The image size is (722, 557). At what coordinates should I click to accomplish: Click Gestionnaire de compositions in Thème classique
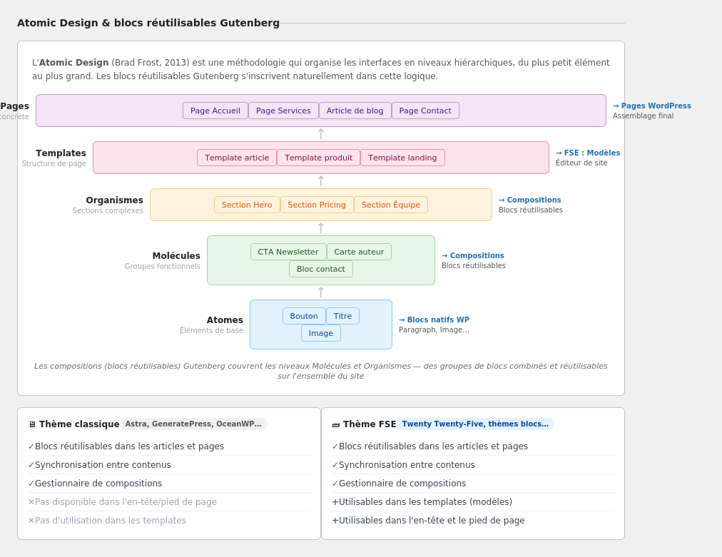[x=98, y=484]
